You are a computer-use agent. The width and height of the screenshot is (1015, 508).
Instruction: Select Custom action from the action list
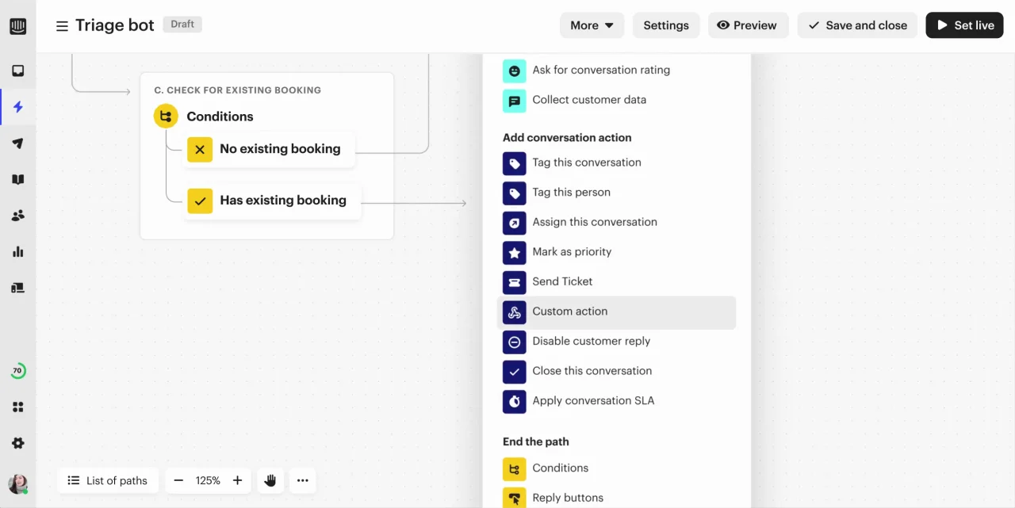pos(569,311)
